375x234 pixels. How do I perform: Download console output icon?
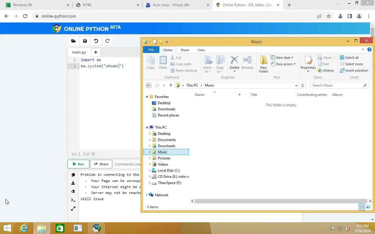pyautogui.click(x=73, y=183)
